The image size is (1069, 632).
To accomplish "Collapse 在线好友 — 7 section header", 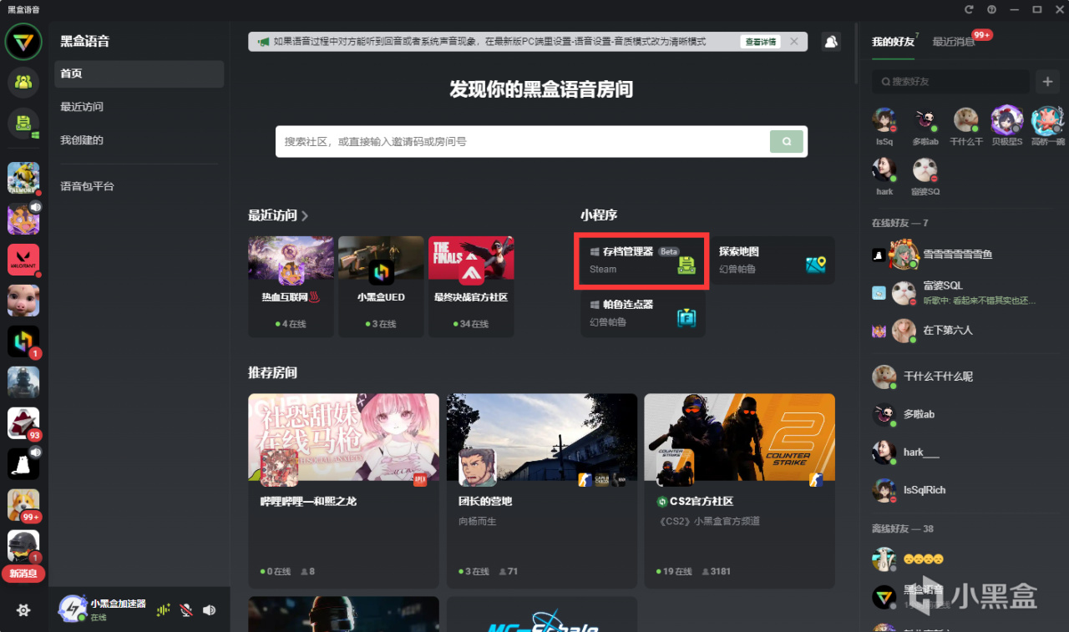I will [x=899, y=223].
